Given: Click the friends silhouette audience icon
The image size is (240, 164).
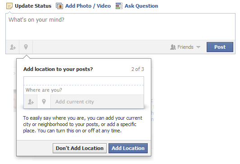Looking at the screenshot, I should (x=173, y=47).
